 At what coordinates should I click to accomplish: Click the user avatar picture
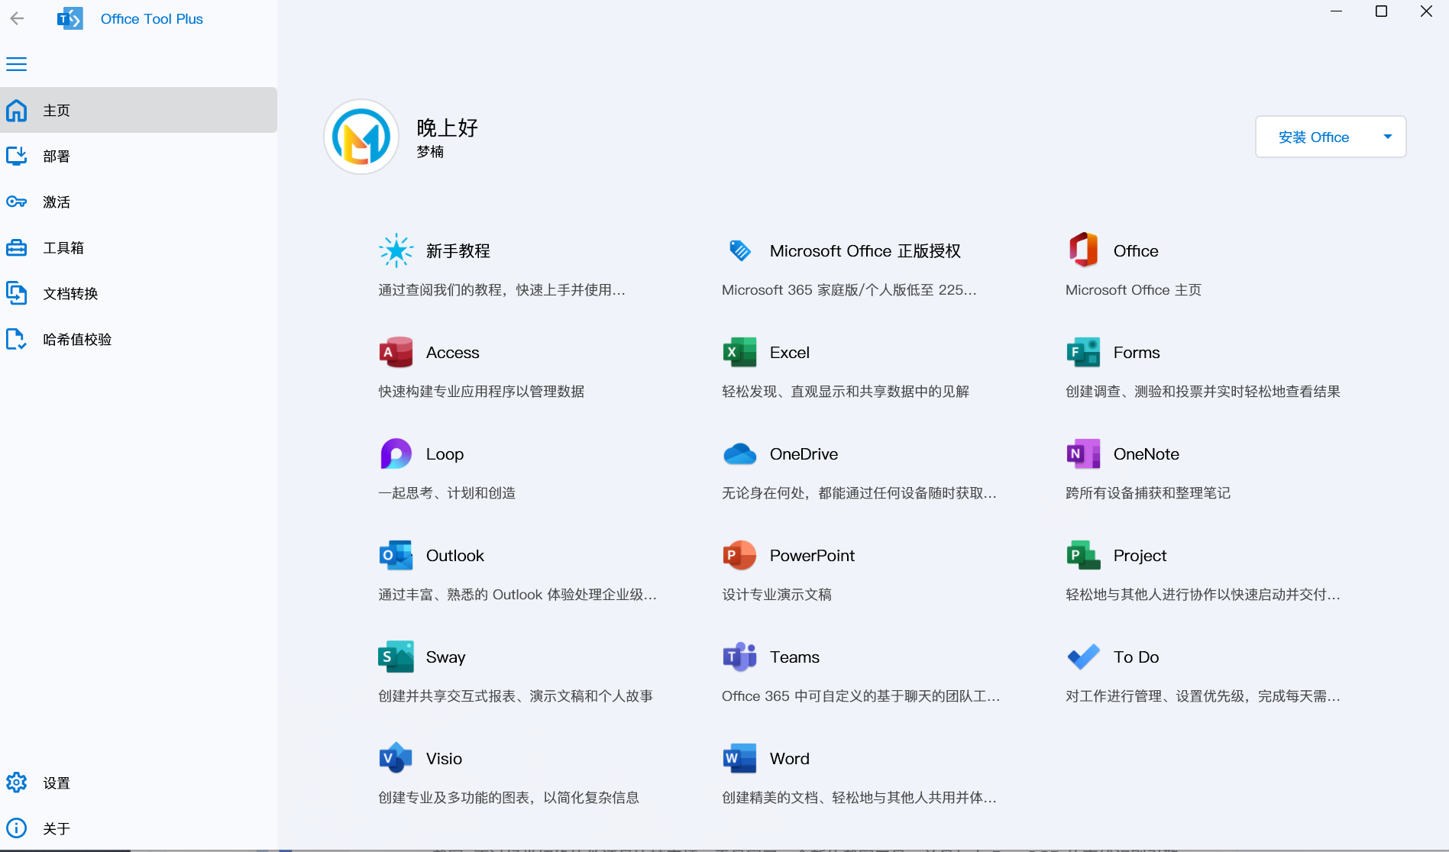point(361,137)
